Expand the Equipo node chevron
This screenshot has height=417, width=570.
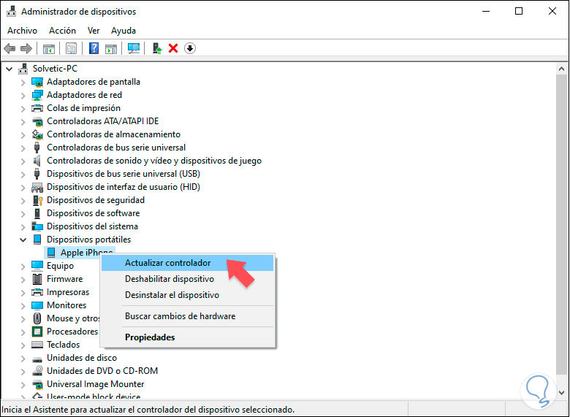click(x=23, y=267)
